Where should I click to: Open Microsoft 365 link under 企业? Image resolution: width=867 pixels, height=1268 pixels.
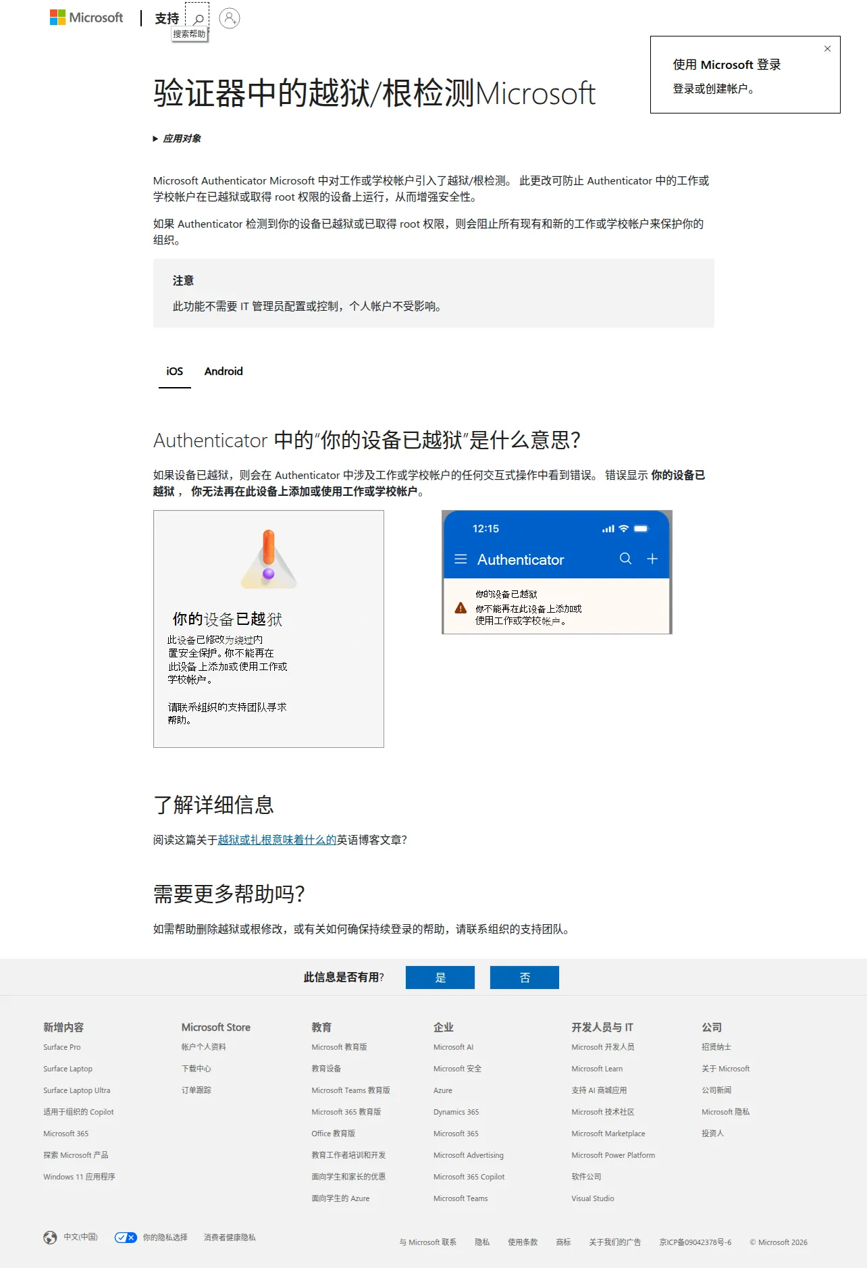pos(456,1134)
